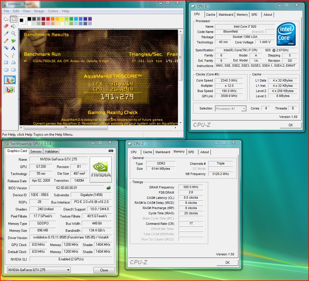Open CPU tab in CPU-Z memory window

click(x=134, y=152)
